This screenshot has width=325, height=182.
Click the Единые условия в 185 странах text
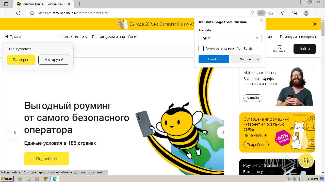click(x=60, y=143)
